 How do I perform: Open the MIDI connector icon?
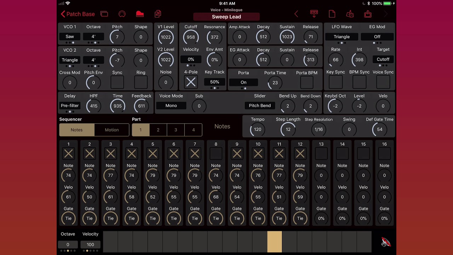coord(122,14)
